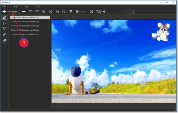This screenshot has height=113, width=178.
Task: Click the minus icon to remove file
Action: (x=24, y=12)
